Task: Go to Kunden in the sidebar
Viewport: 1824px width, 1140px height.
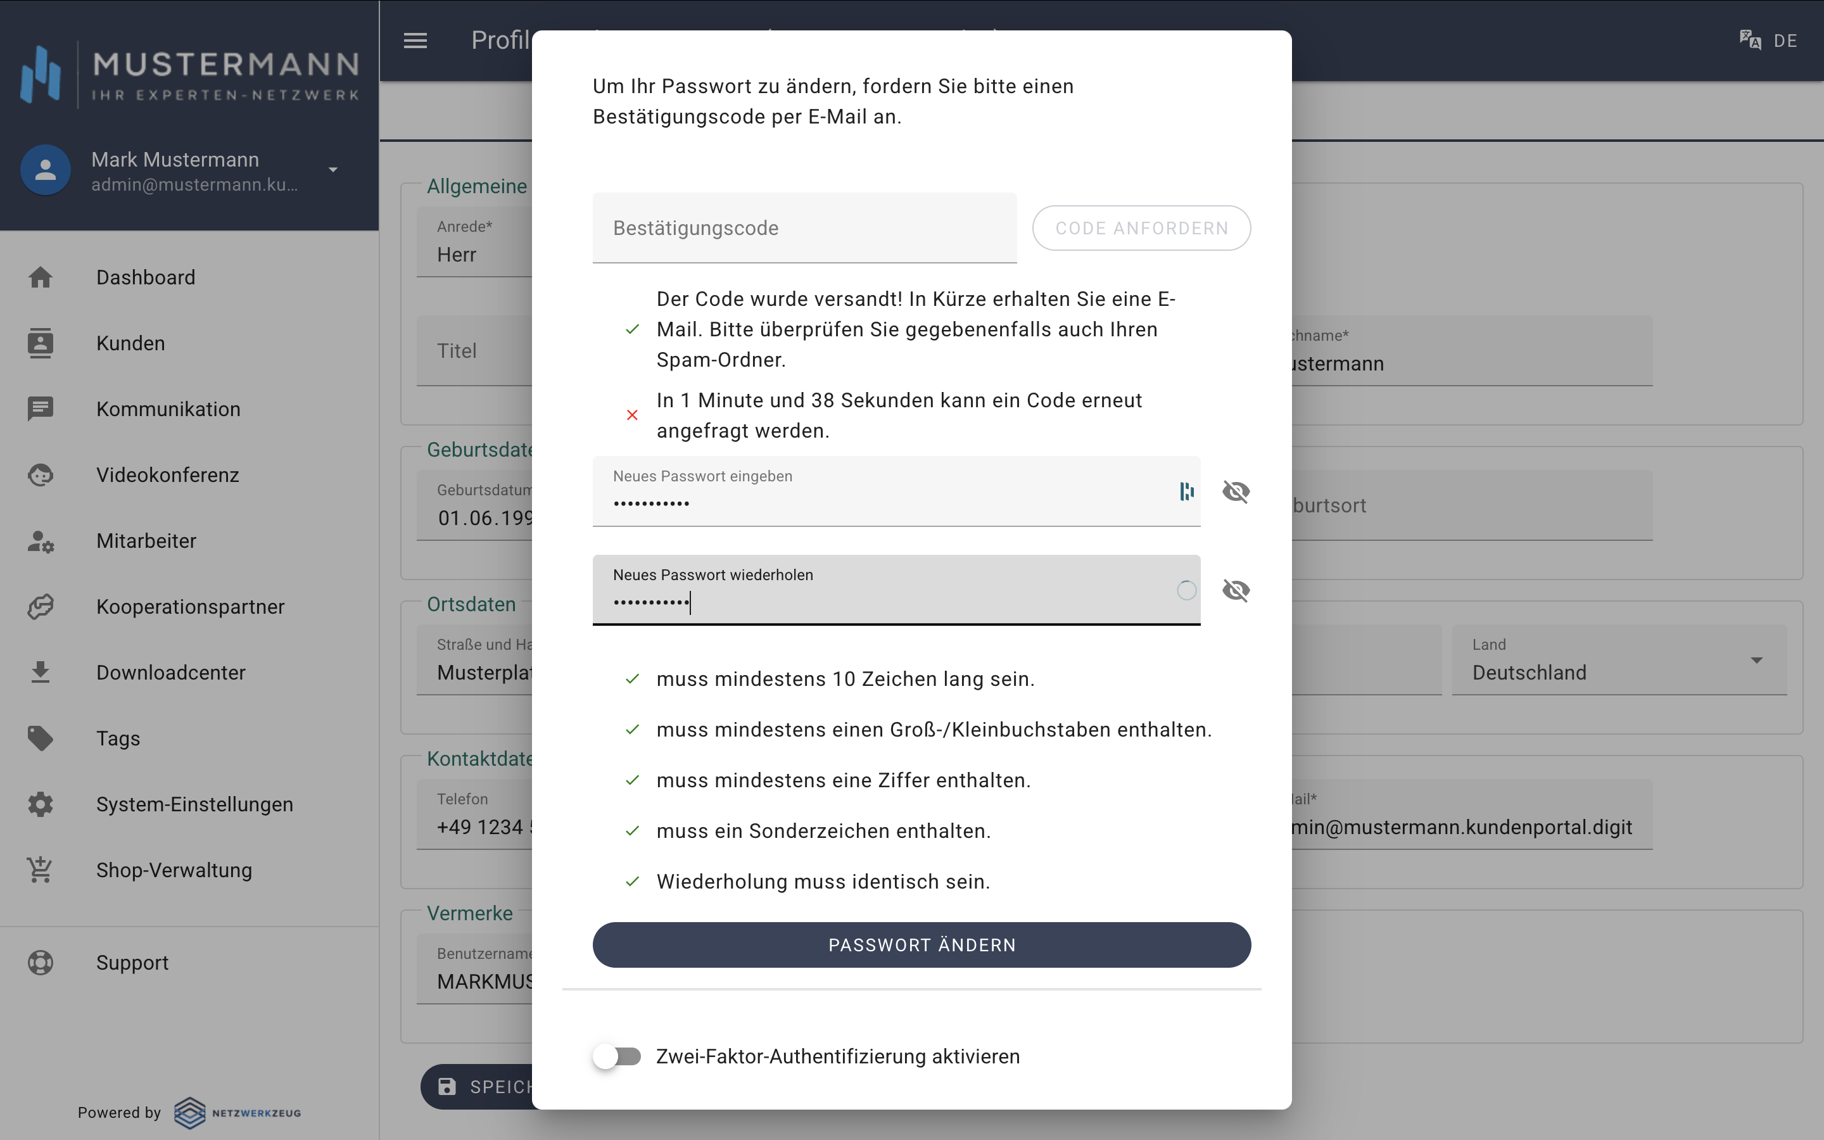Action: click(x=189, y=343)
